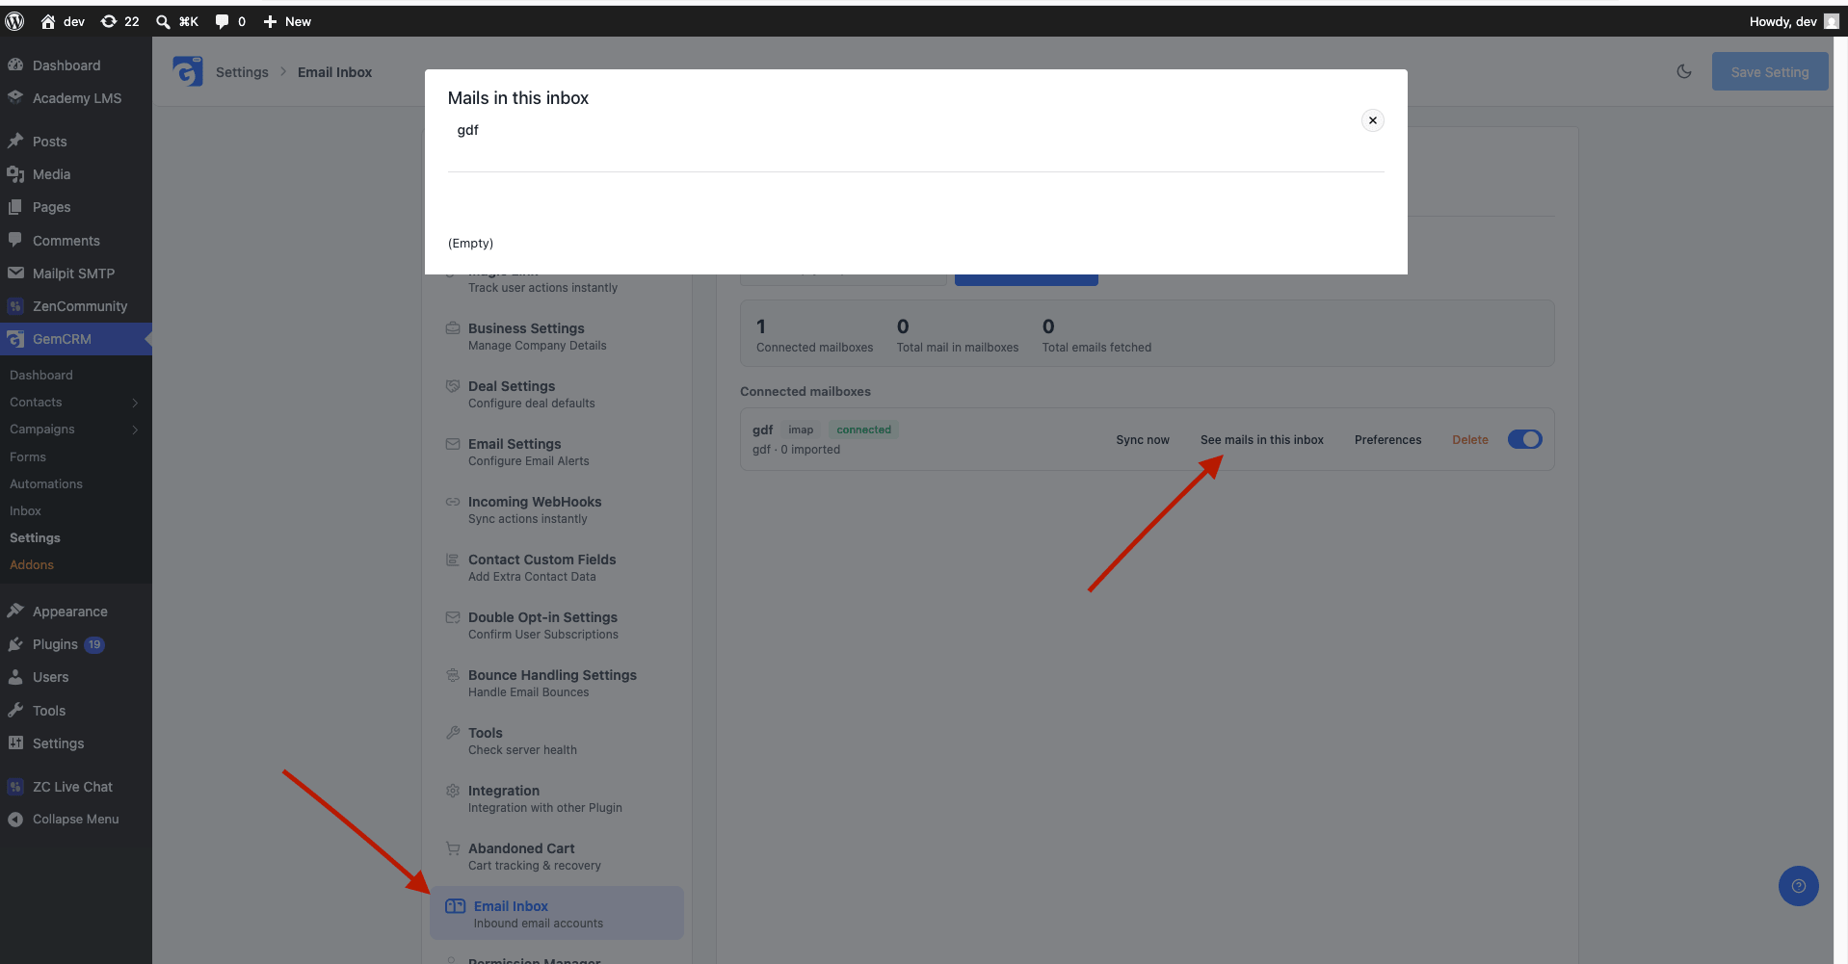Click See mails in this inbox

(x=1262, y=440)
